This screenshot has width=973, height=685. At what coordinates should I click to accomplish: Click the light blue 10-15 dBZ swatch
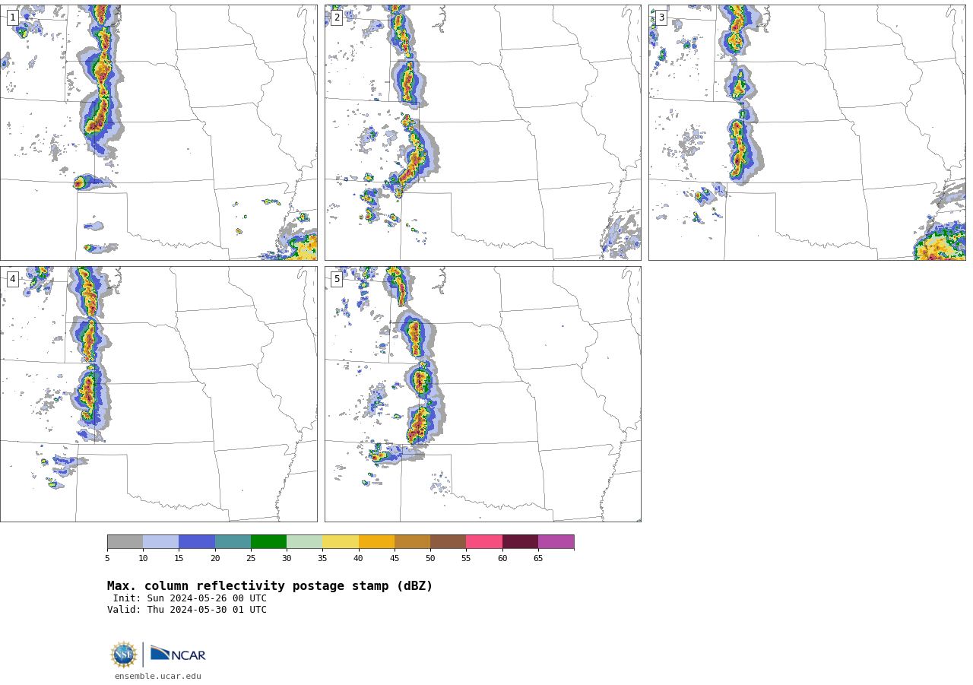[160, 541]
